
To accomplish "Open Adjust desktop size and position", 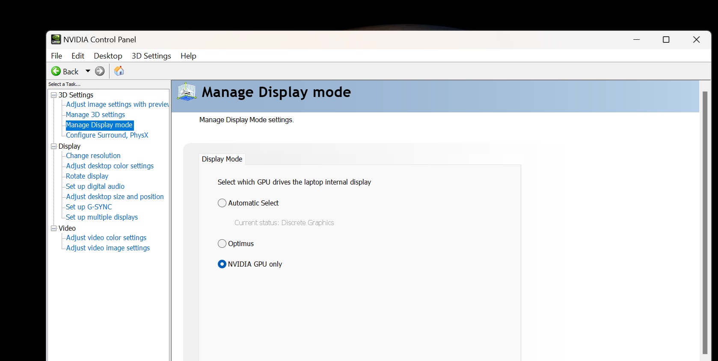I will point(115,197).
